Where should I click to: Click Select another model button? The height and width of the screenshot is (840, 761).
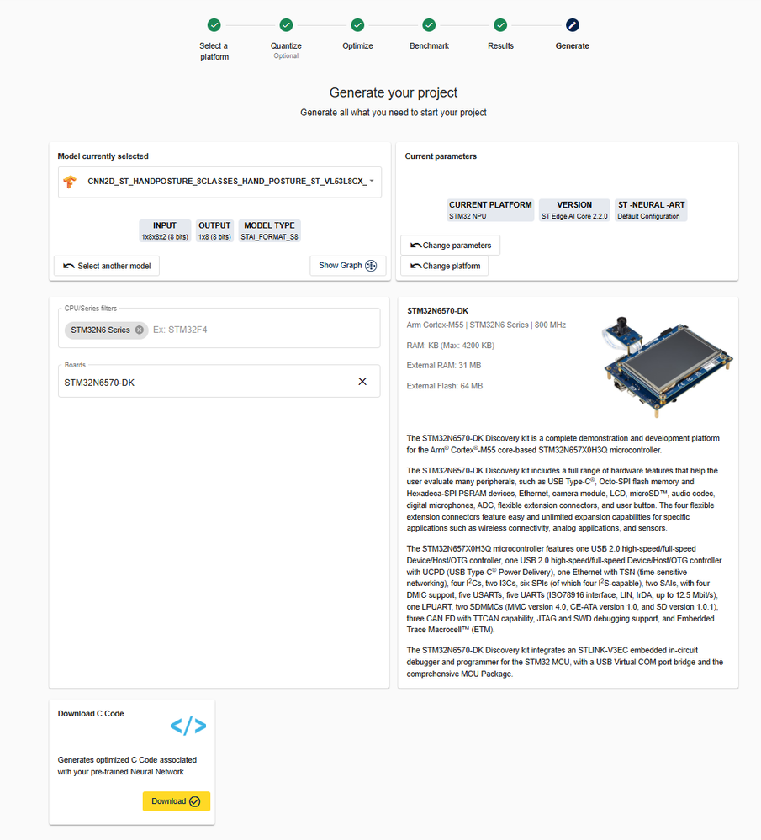[x=107, y=266]
